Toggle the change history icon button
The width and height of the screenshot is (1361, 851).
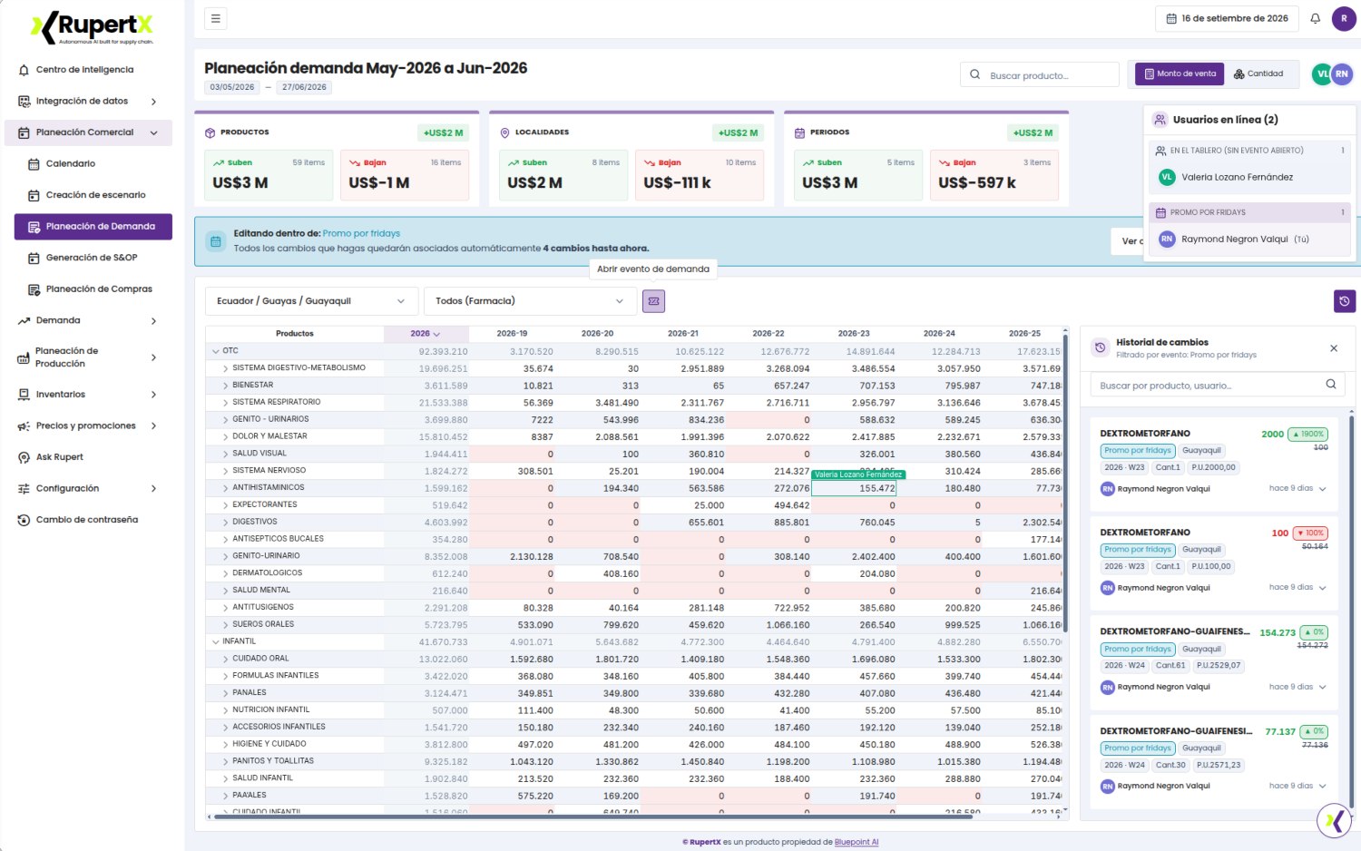tap(1345, 301)
